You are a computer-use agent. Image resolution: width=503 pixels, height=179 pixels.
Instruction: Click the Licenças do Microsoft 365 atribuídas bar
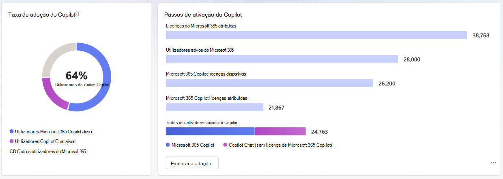pyautogui.click(x=316, y=35)
